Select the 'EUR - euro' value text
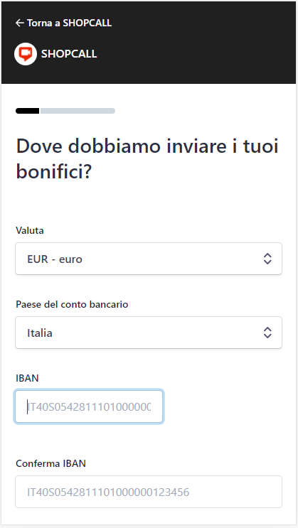 coord(55,259)
